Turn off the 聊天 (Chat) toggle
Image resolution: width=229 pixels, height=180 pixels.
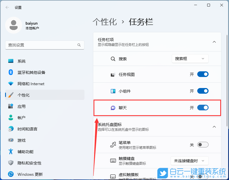coord(203,108)
